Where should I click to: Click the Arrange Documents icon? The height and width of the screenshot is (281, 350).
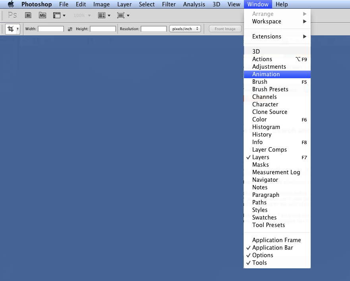pos(102,15)
